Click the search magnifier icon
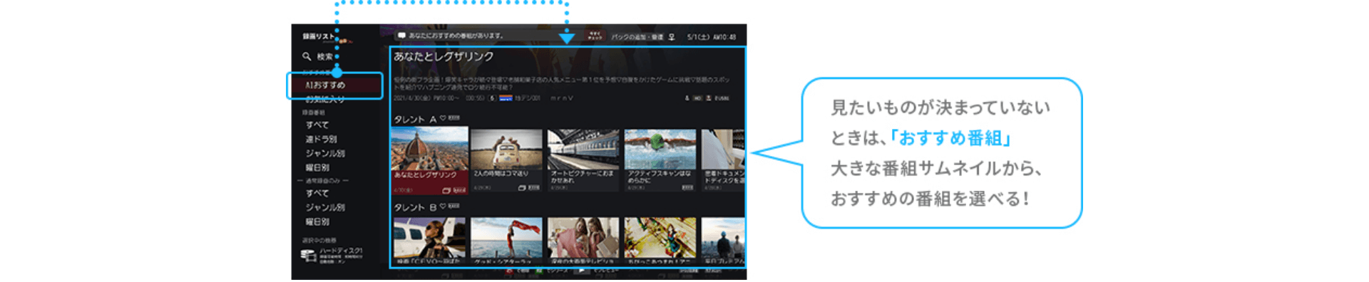The width and height of the screenshot is (1369, 282). pos(307,56)
